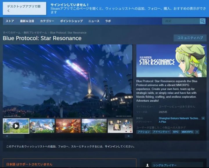
Task: Click 日本語 はサポートされていません notice
Action: pyautogui.click(x=29, y=164)
